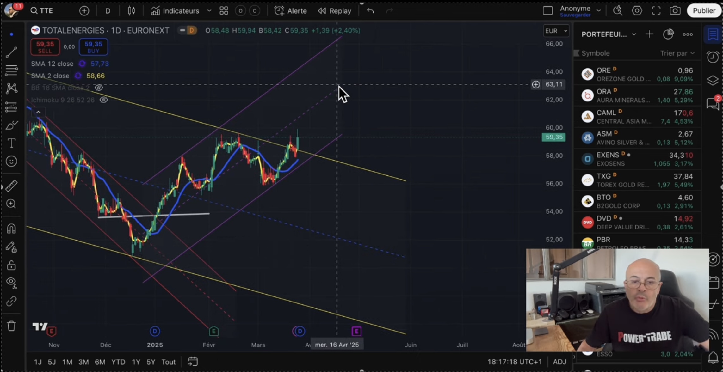The image size is (723, 372).
Task: Show the hidden Ichimoku indicator
Action: tap(104, 100)
